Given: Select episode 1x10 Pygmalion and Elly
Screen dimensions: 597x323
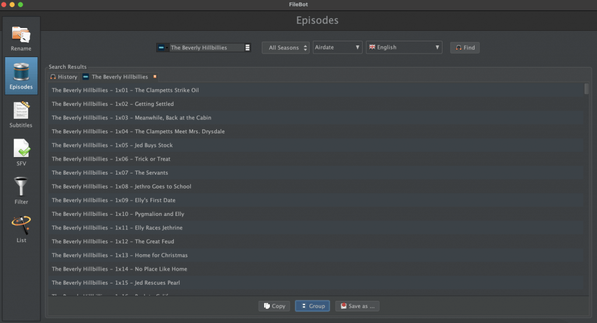Looking at the screenshot, I should (315, 214).
